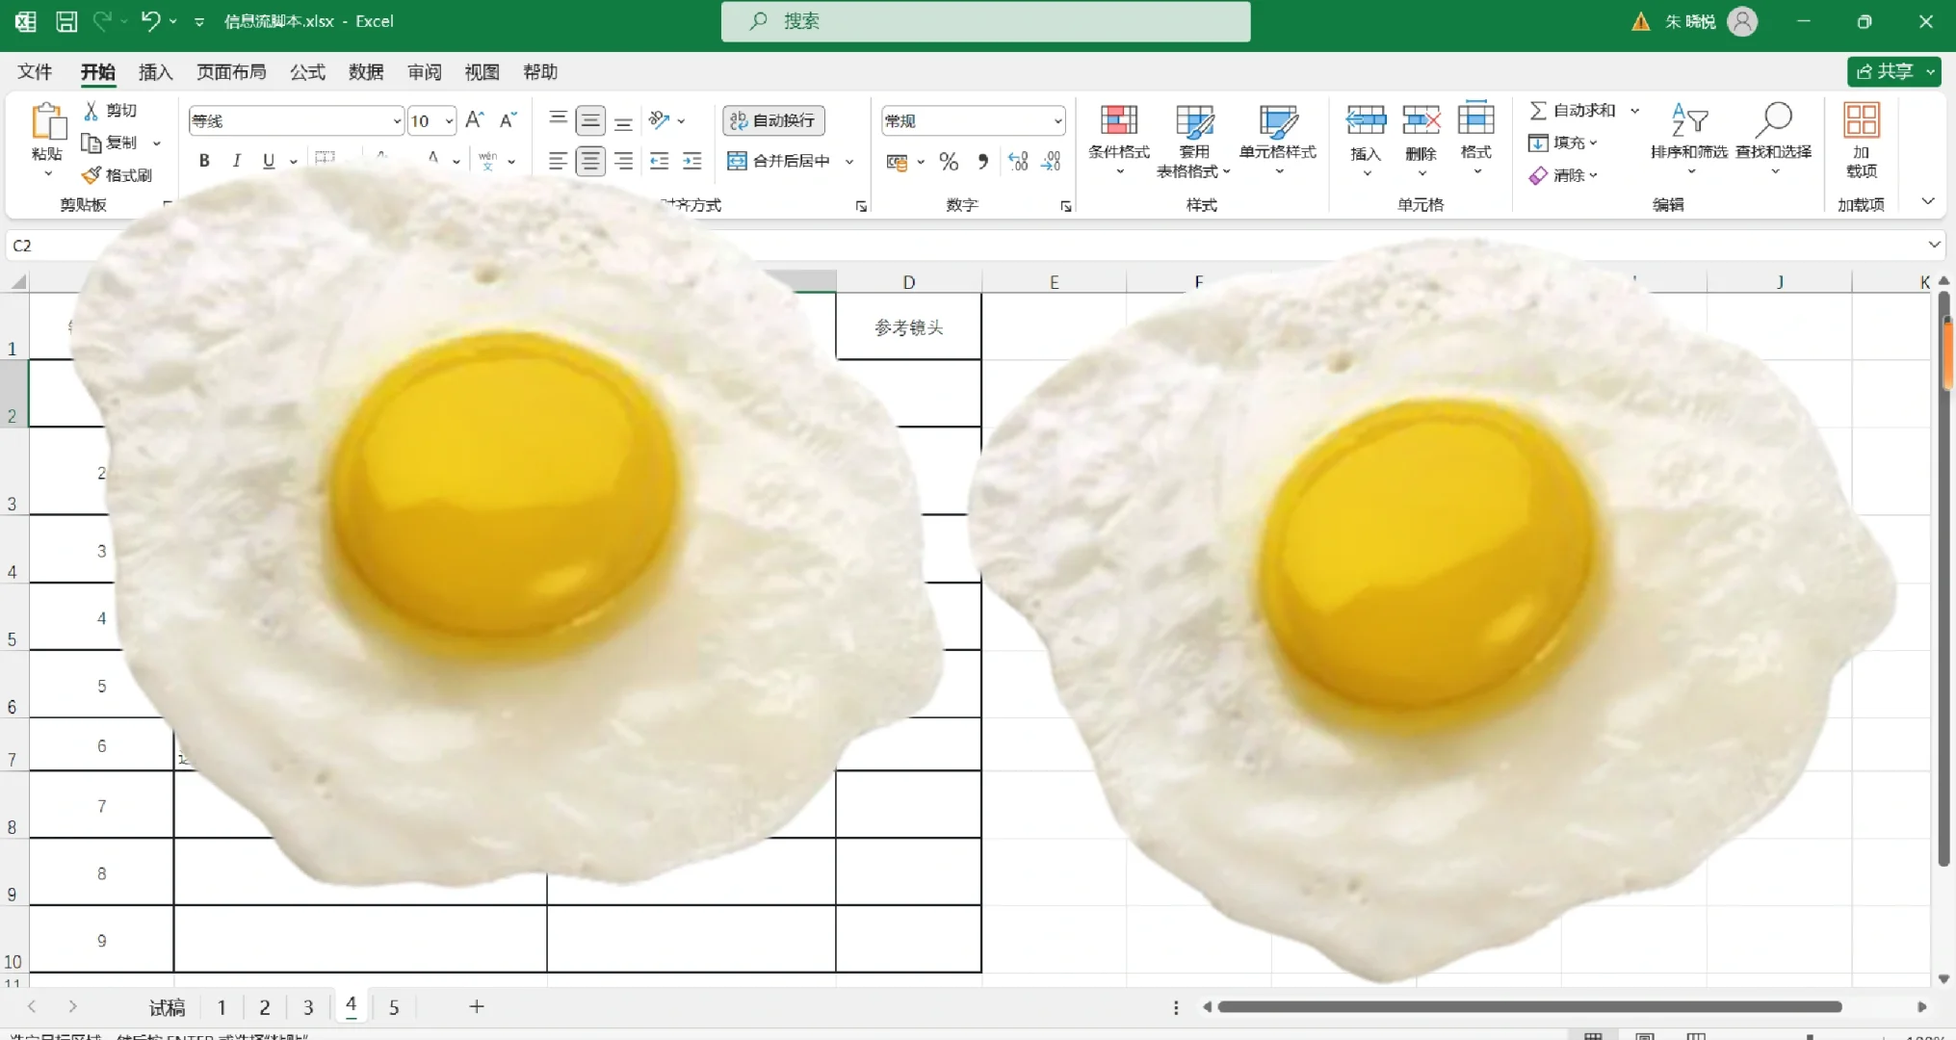Expand the font size dropdown
Viewport: 1956px width, 1040px height.
click(x=449, y=121)
